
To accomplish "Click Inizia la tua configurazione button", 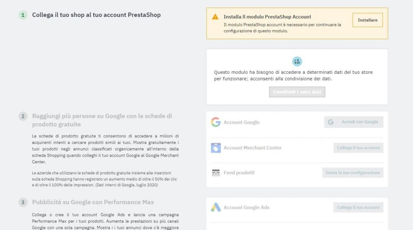I will click(x=353, y=173).
